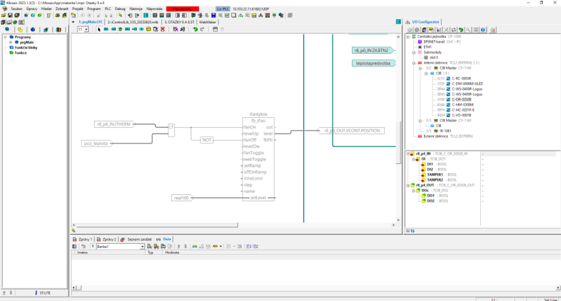
Task: Open the Banka1 dropdown list
Action: coord(142,247)
